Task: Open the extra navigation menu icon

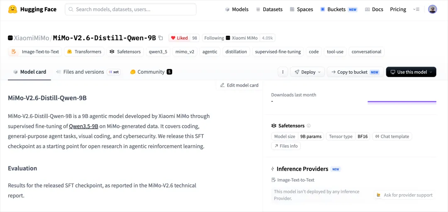Action: 416,10
